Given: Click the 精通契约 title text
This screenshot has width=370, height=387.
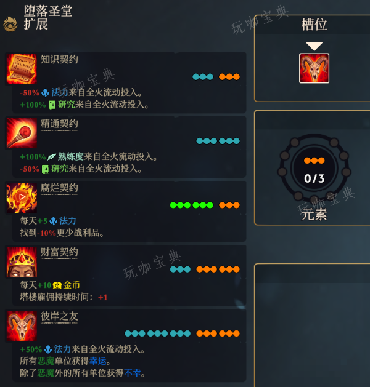Looking at the screenshot, I should tap(59, 124).
